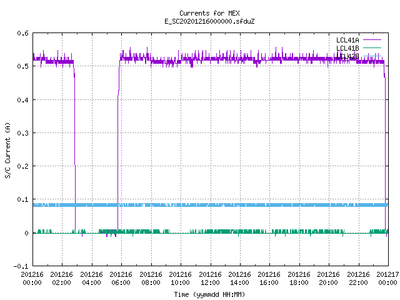Click the green LCL41B legend line sample
400x300 pixels.
372,47
